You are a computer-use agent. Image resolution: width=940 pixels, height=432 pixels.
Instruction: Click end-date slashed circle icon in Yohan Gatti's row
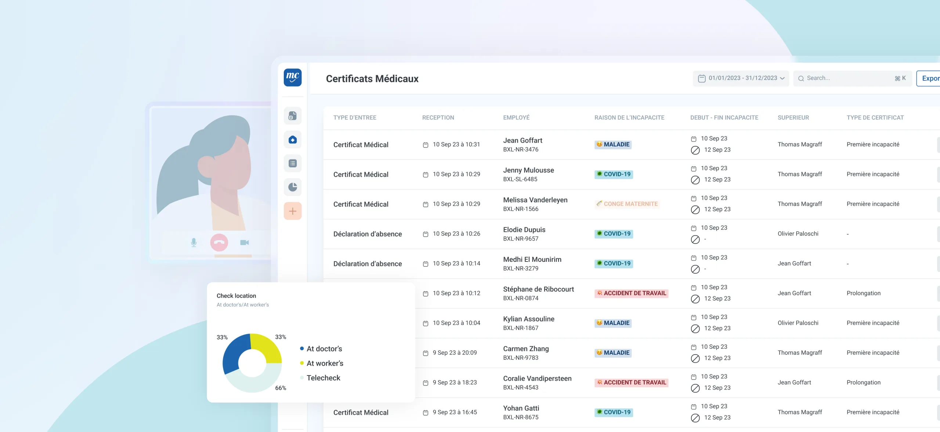tap(695, 418)
